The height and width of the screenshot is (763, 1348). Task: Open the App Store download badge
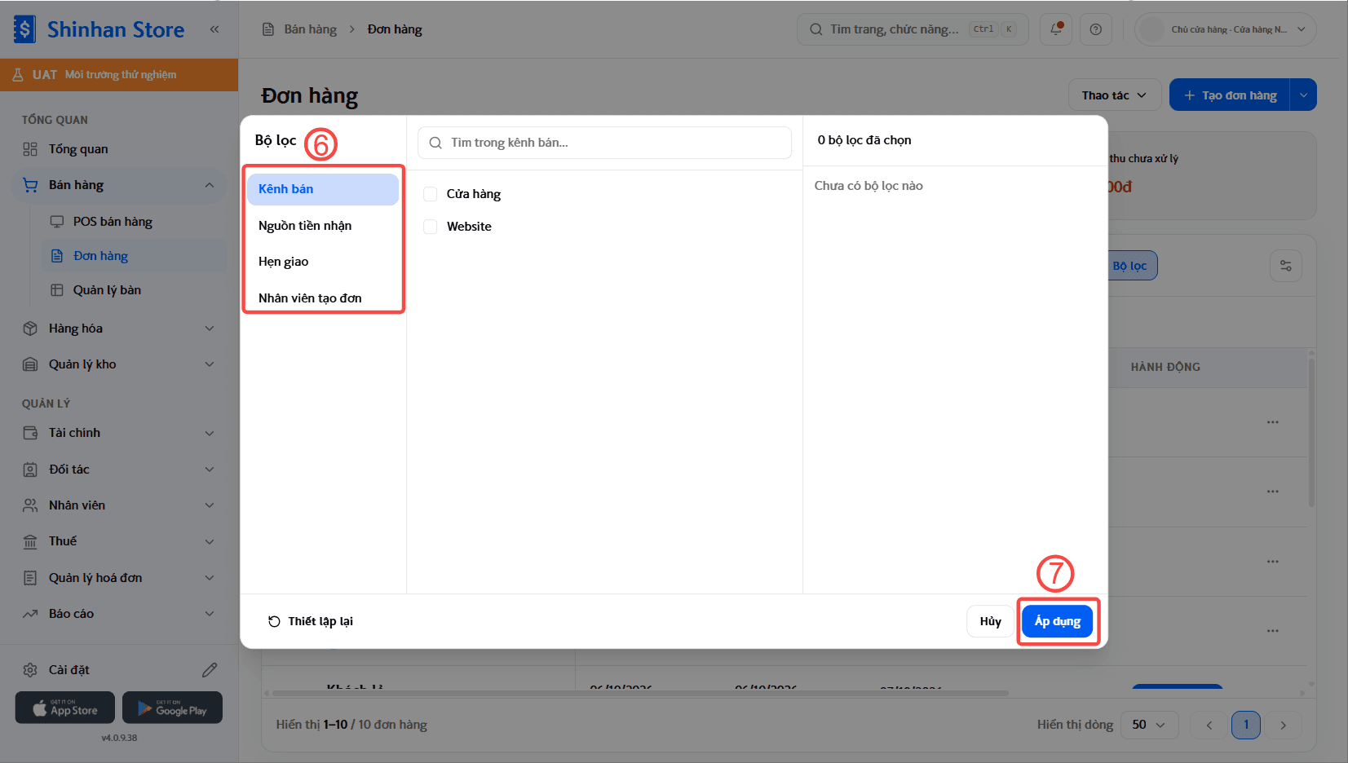click(x=65, y=708)
